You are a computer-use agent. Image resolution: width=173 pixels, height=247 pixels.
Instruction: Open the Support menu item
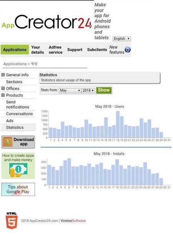coord(75,50)
